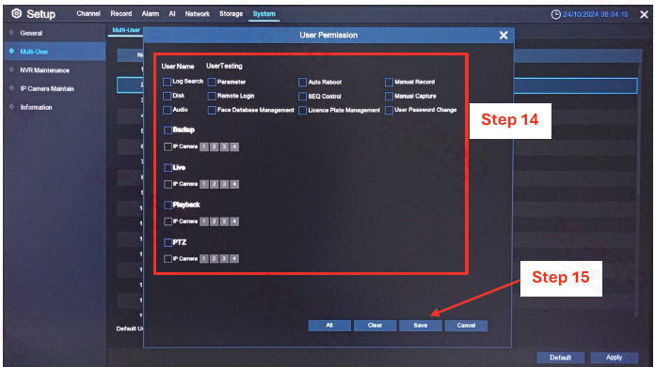Click the clock icon beside the date
655x367 pixels.
[x=555, y=15]
